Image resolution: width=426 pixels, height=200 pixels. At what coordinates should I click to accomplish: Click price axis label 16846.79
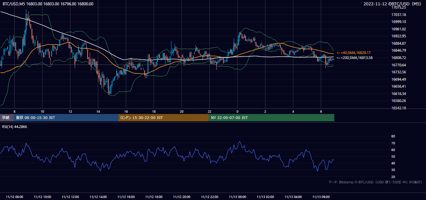398,50
